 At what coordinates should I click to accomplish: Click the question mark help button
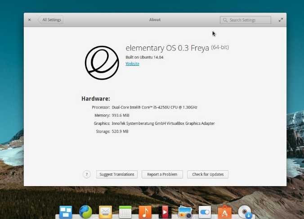[87, 174]
